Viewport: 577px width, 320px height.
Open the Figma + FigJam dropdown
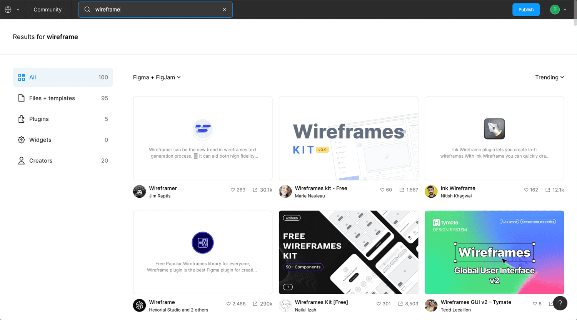click(157, 77)
